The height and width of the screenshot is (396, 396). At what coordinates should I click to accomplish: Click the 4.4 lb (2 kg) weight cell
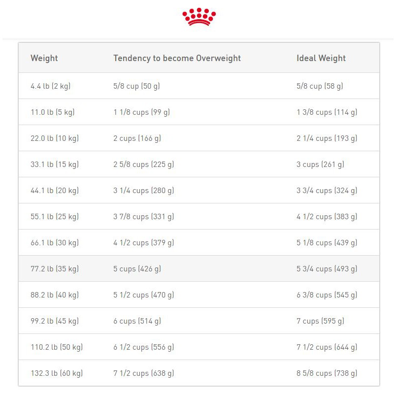[x=51, y=86]
